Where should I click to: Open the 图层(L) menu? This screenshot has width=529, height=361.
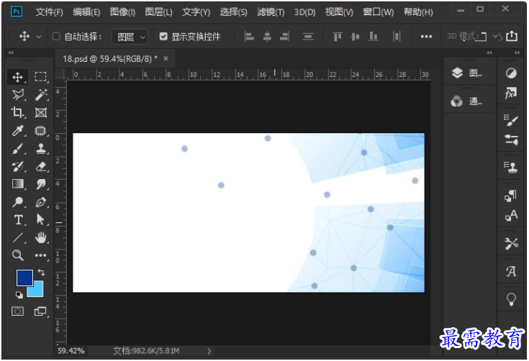coord(158,12)
